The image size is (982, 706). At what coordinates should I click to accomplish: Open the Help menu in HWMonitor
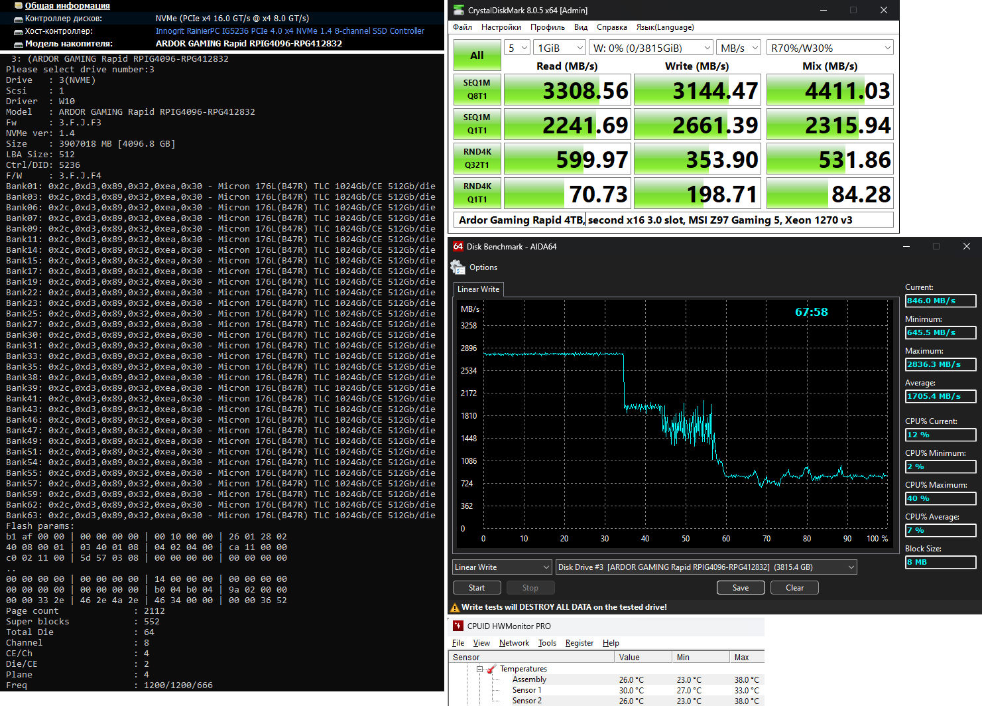[611, 643]
